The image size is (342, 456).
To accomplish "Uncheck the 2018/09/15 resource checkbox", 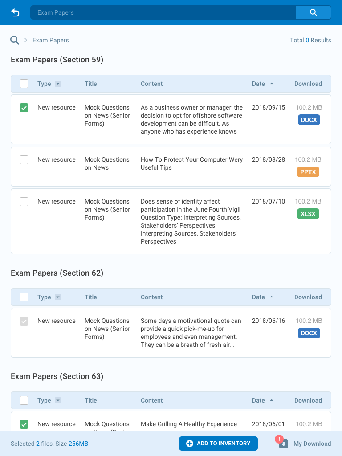I will click(24, 108).
